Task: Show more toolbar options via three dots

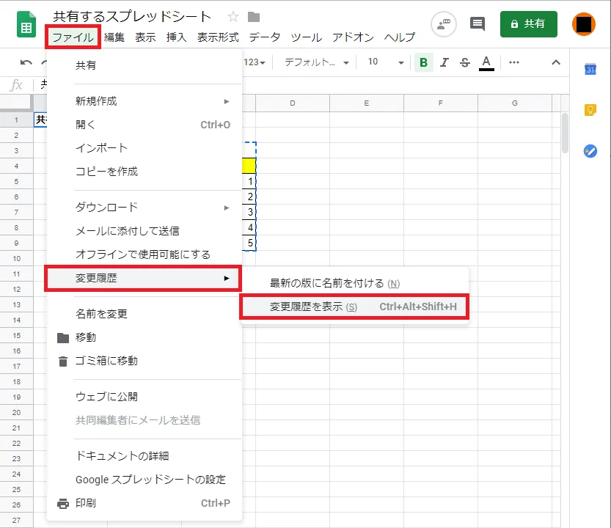Action: tap(514, 62)
